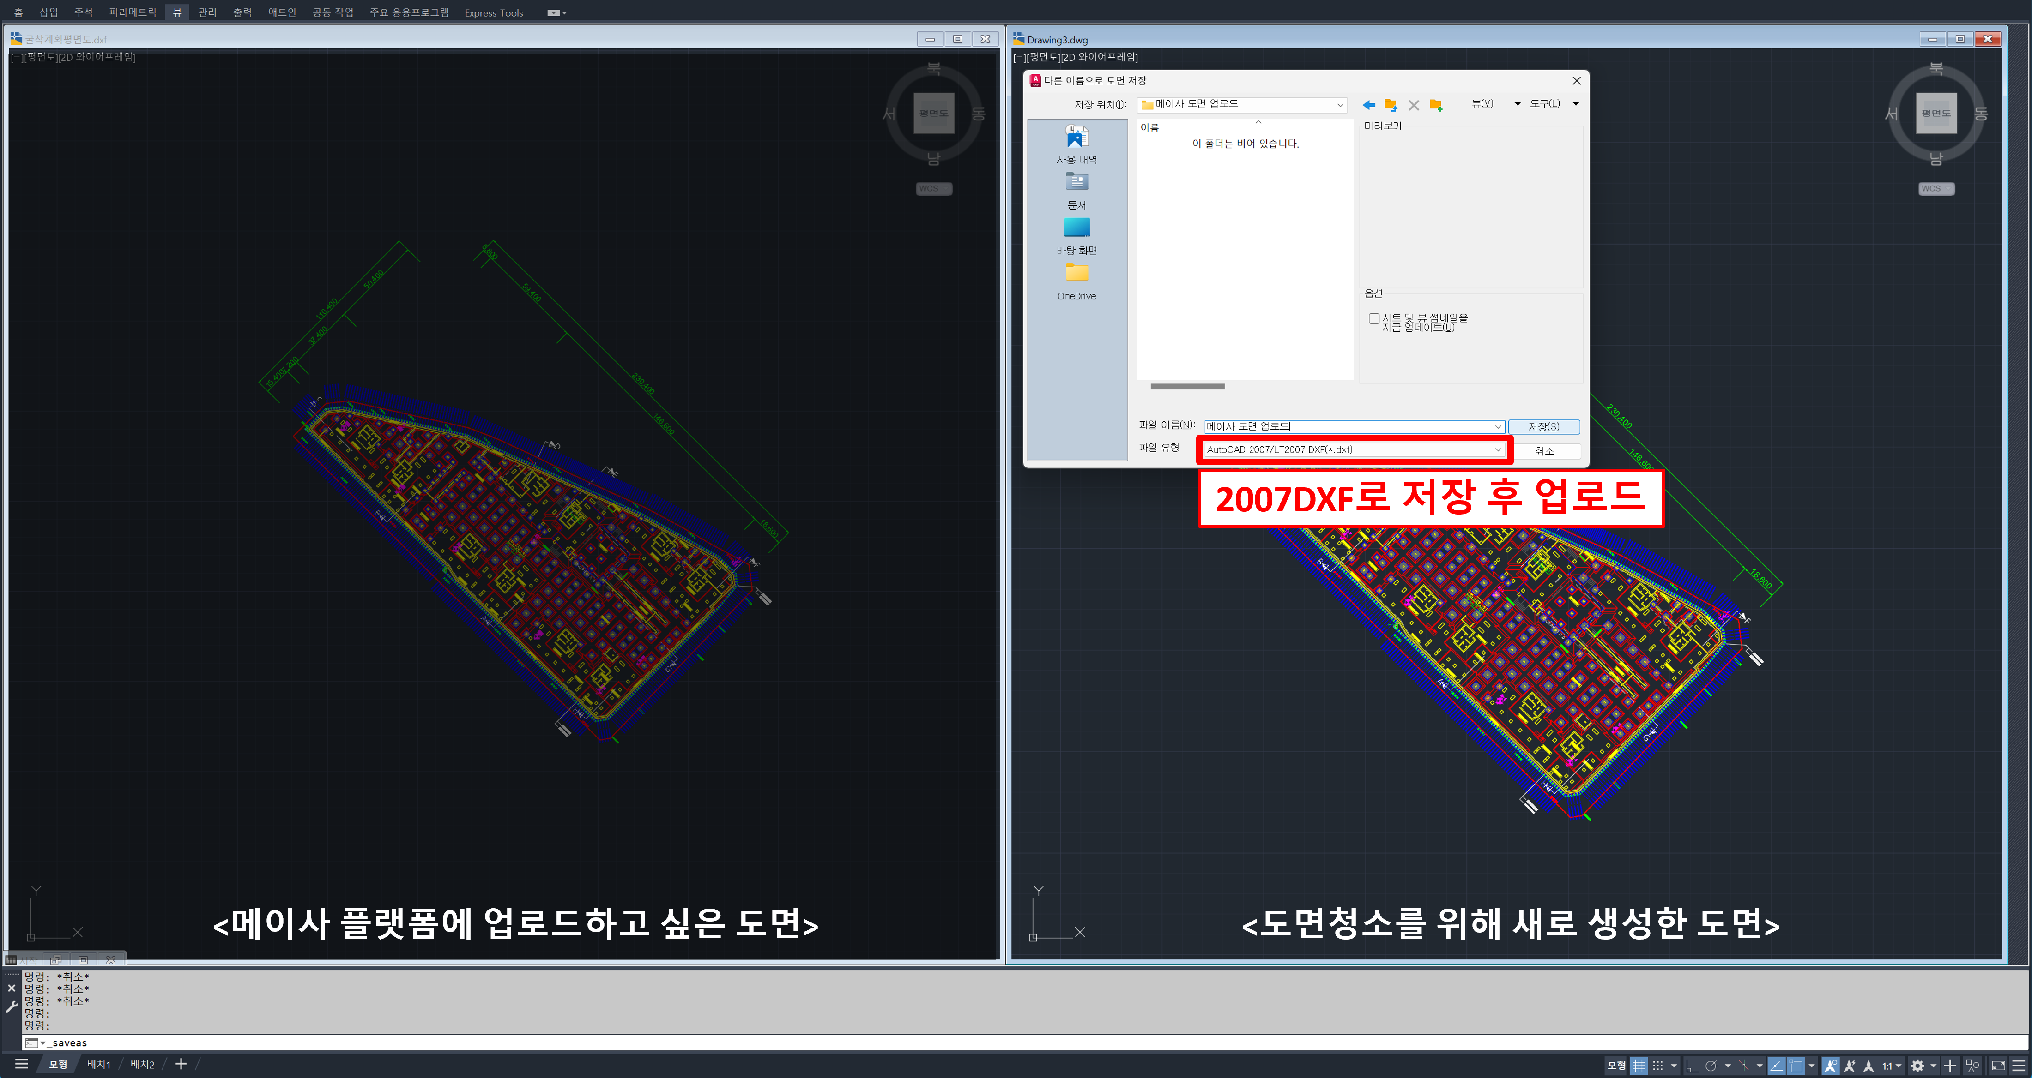
Task: Toggle polar tracking in status bar
Action: (x=1712, y=1066)
